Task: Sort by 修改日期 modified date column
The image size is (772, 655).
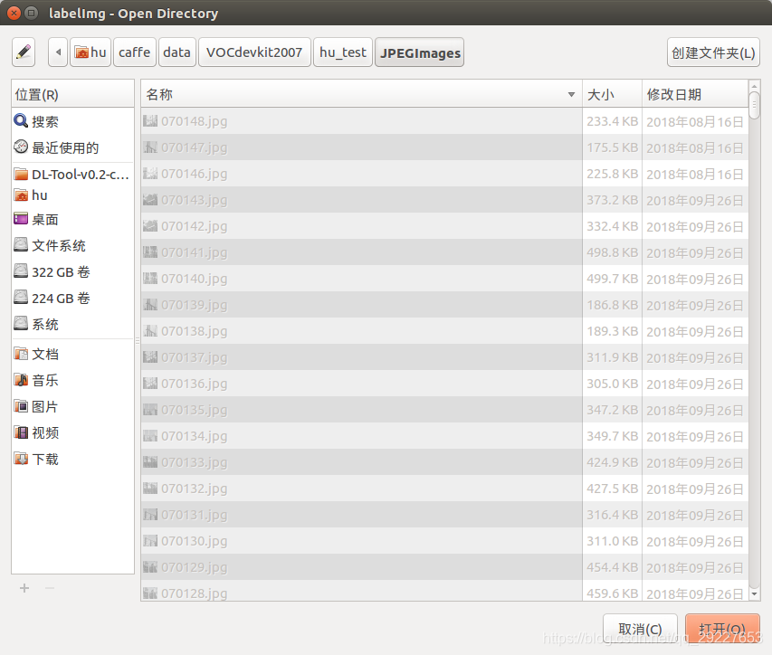Action: [x=695, y=94]
